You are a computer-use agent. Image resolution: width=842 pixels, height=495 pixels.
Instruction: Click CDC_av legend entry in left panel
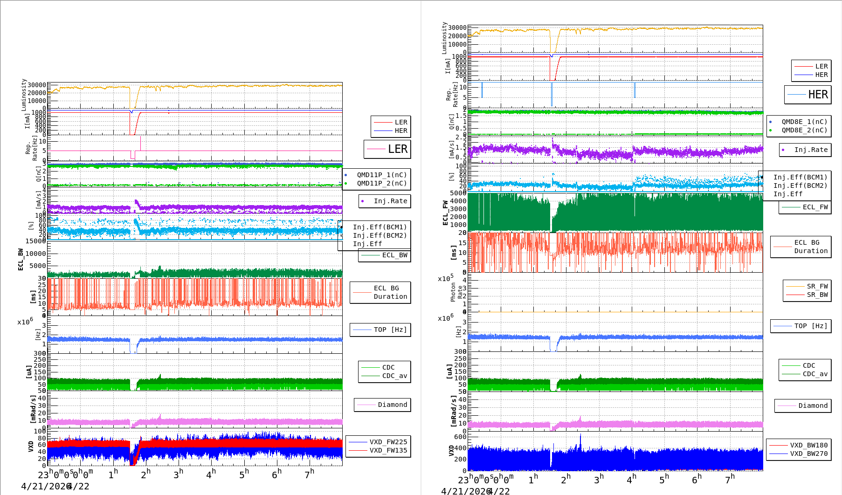(x=394, y=376)
